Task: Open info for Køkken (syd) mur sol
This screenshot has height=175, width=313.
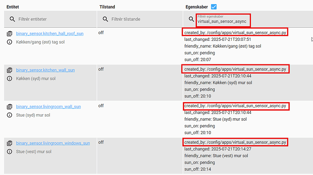Action: 10,78
